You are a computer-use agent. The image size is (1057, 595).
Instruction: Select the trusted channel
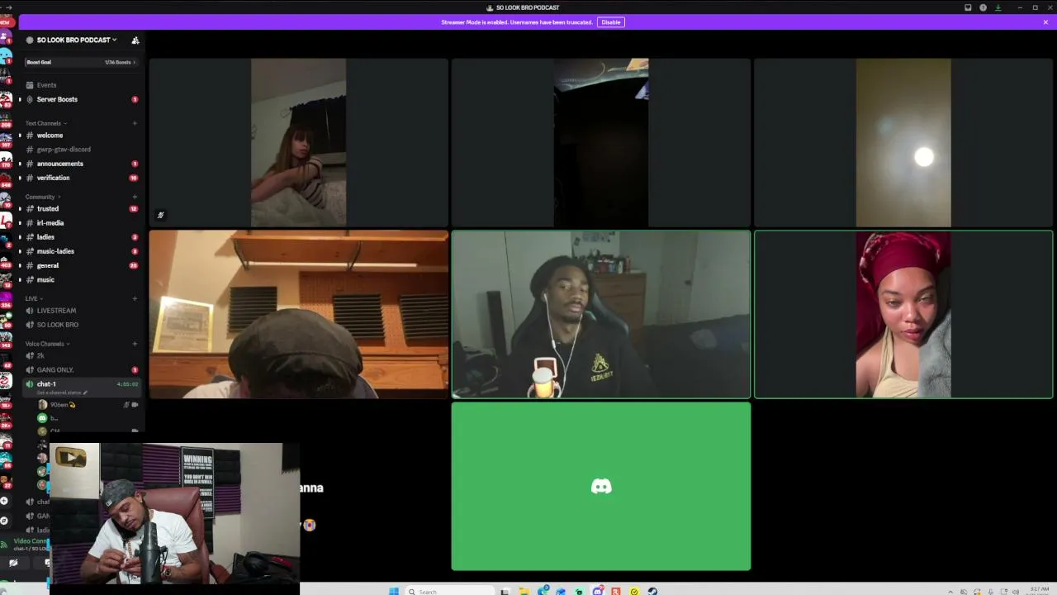tap(81, 209)
